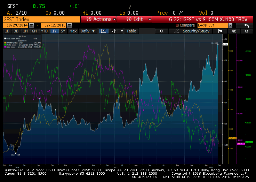Select the line chart view icon
This screenshot has width=256, height=182.
click(x=104, y=31)
